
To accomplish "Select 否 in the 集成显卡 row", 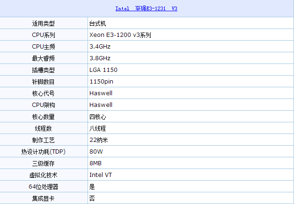I will coord(92,198).
